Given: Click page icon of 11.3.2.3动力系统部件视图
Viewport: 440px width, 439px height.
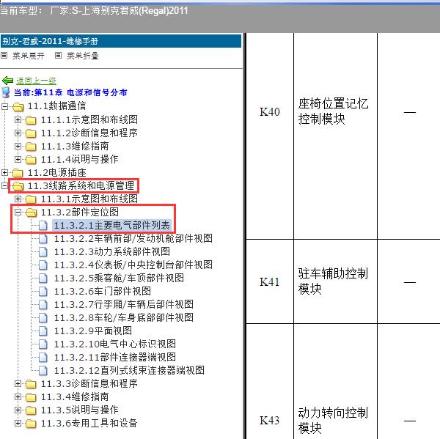Looking at the screenshot, I should pyautogui.click(x=43, y=252).
